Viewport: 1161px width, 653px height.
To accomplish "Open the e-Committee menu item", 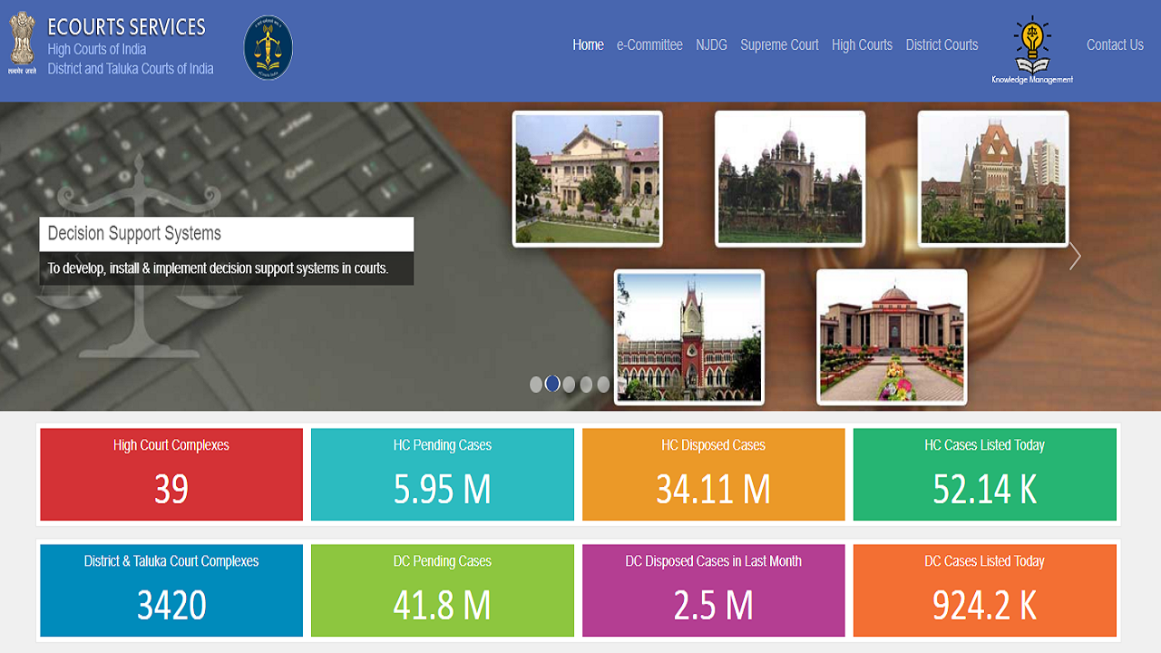I will (x=649, y=44).
